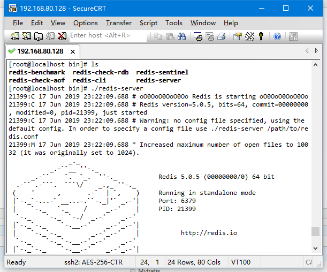The height and width of the screenshot is (272, 327).
Task: Open the Window menu
Action: 203,23
